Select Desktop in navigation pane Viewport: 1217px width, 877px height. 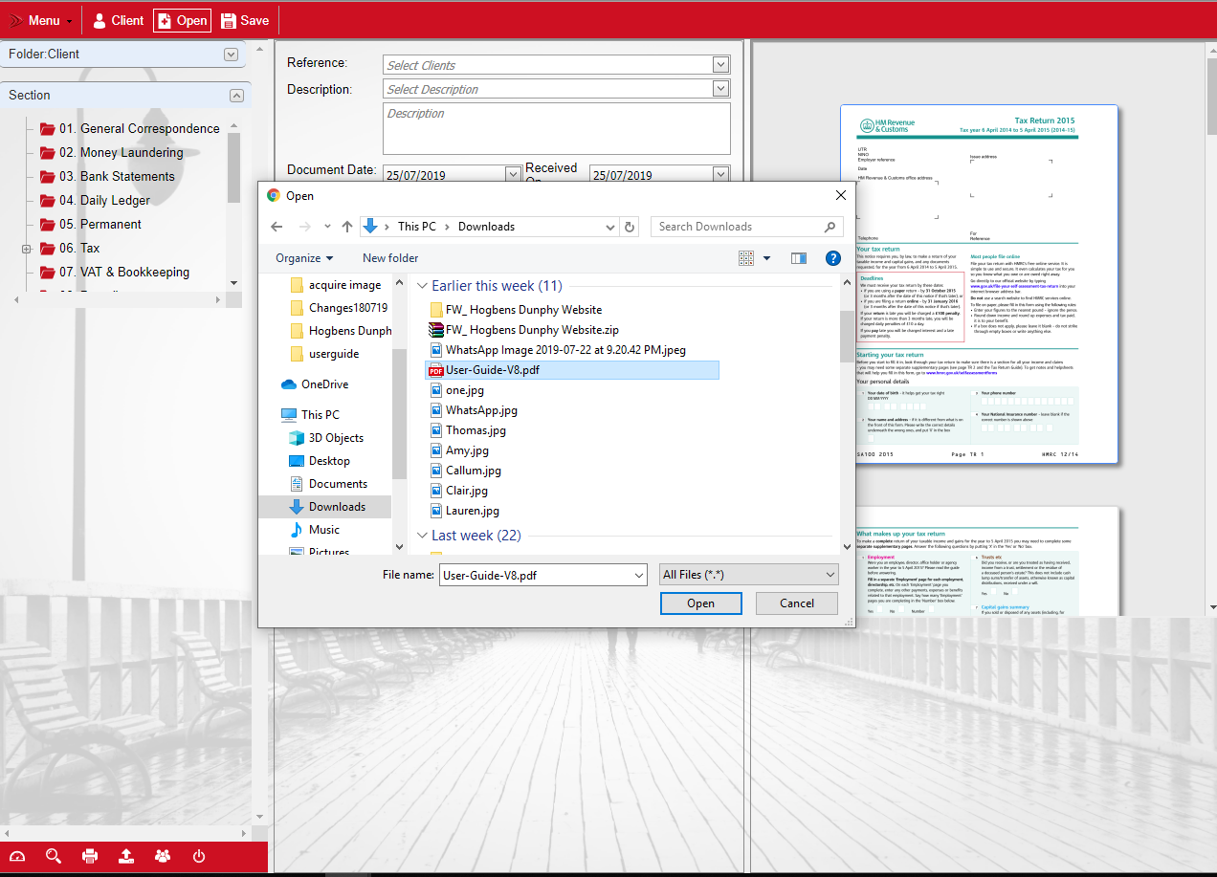[x=321, y=461]
